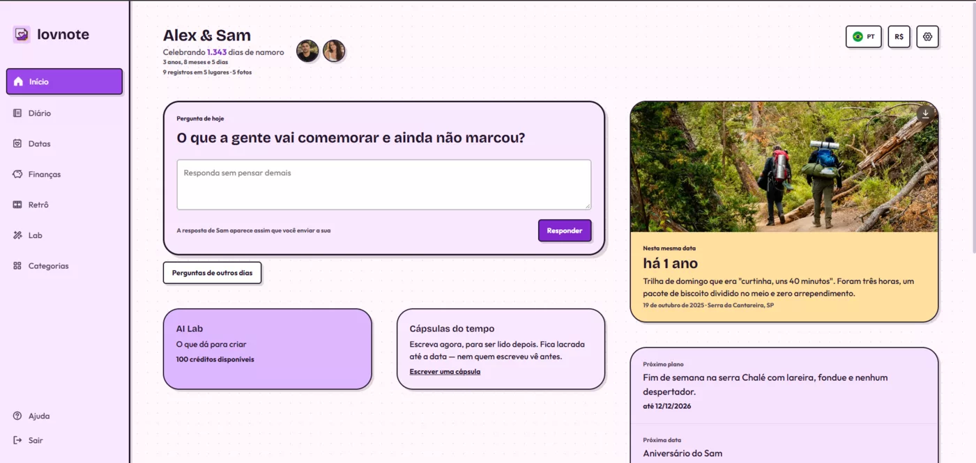Open the Ajuda help page
Image resolution: width=976 pixels, height=463 pixels.
64,416
